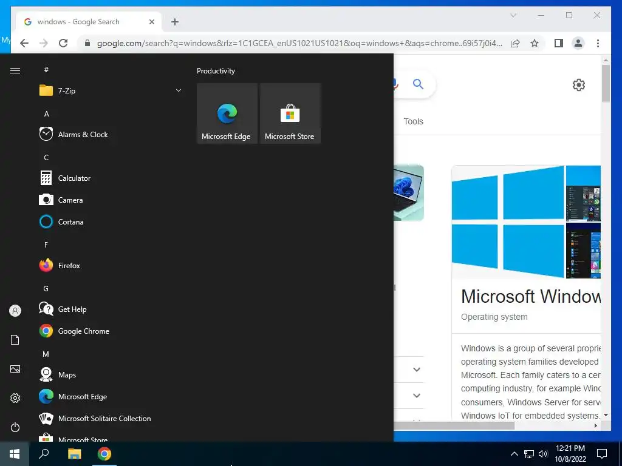Launch the Camera app
Image resolution: width=622 pixels, height=466 pixels.
110,200
